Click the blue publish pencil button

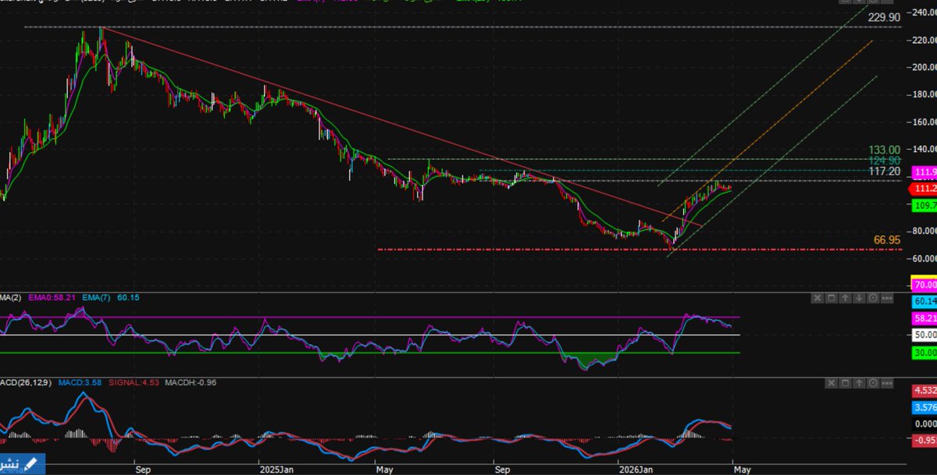point(23,463)
